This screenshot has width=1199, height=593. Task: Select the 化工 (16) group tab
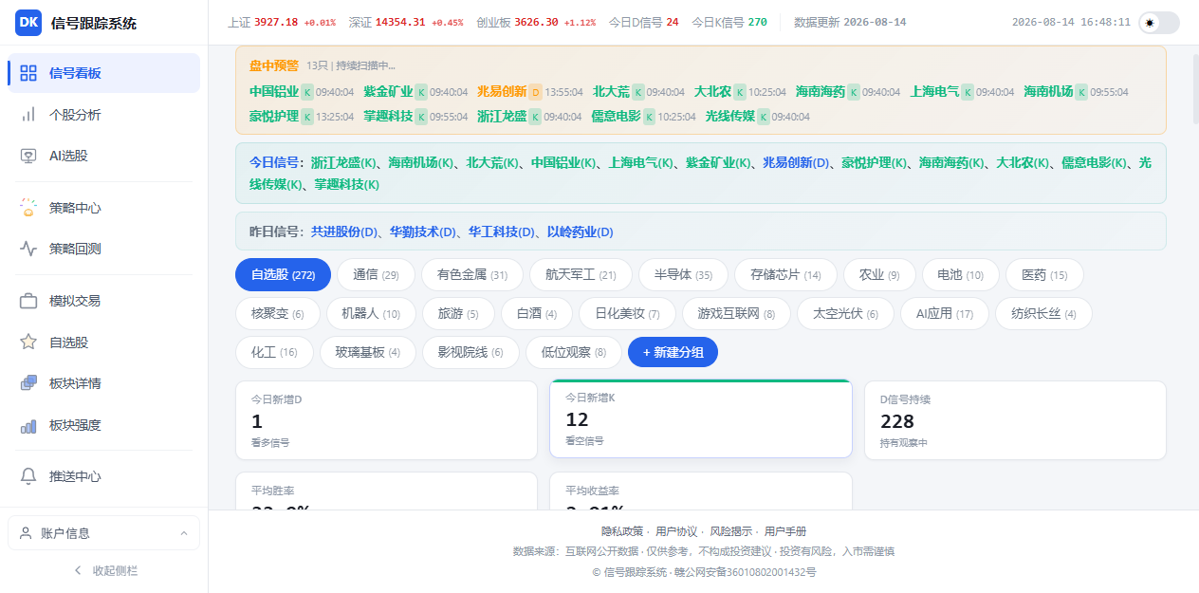(x=274, y=352)
